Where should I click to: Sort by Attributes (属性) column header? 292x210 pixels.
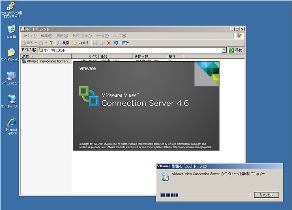(175, 56)
